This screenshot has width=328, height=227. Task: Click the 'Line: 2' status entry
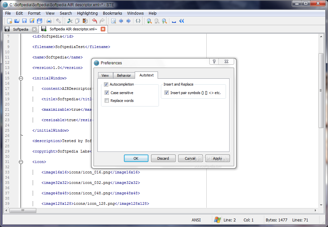(230, 220)
